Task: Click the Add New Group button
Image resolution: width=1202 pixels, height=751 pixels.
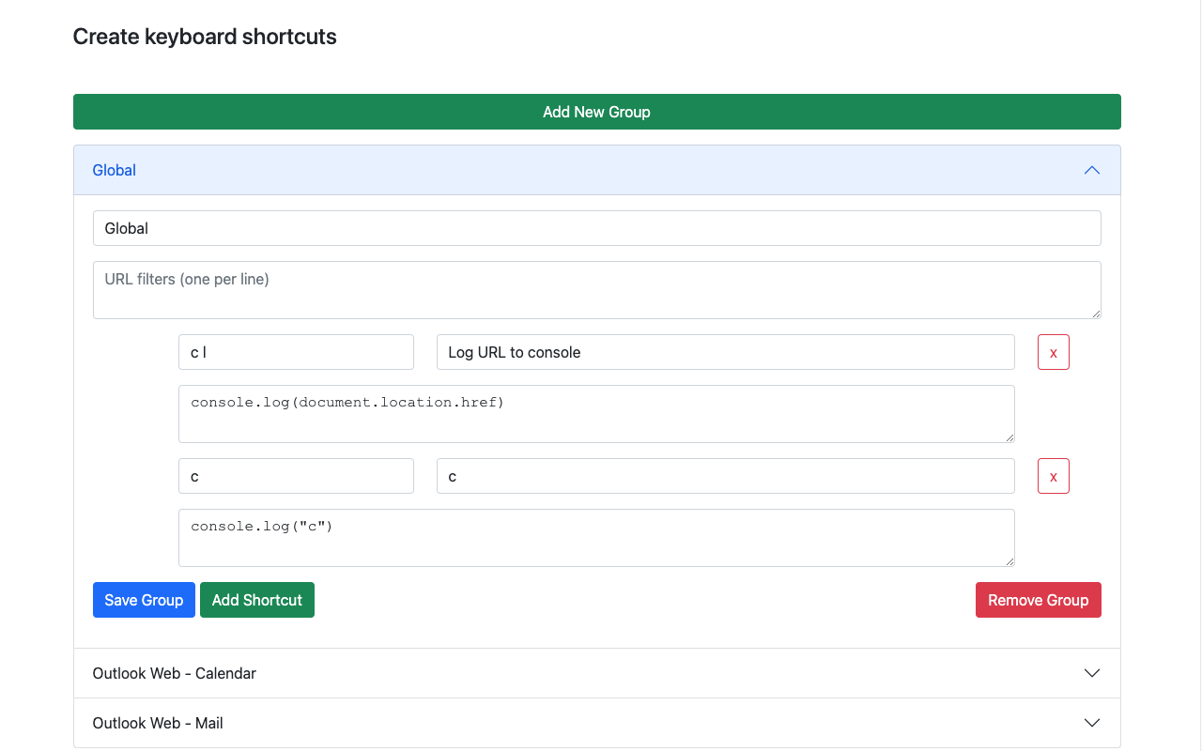Action: point(596,112)
